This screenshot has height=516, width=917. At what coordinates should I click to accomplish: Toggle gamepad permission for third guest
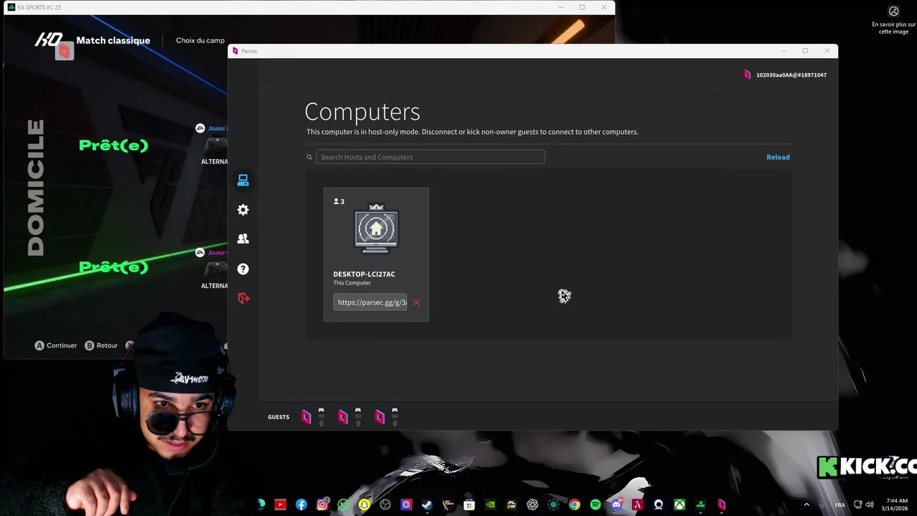pos(395,410)
